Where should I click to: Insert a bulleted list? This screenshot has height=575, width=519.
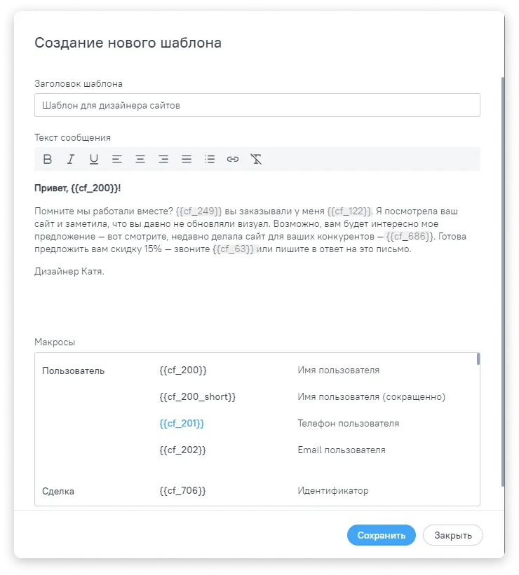(x=210, y=159)
